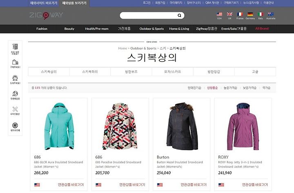Open the purple ROXY Jetty jacket thumbnail

pyautogui.click(x=243, y=127)
